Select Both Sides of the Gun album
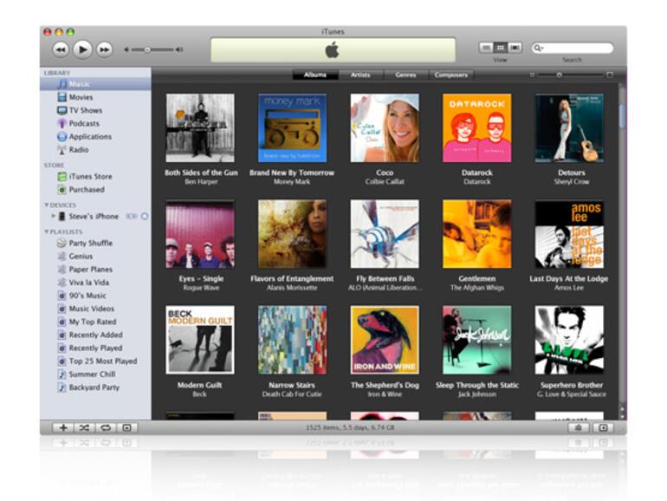Viewport: 667px width, 501px height. [200, 127]
